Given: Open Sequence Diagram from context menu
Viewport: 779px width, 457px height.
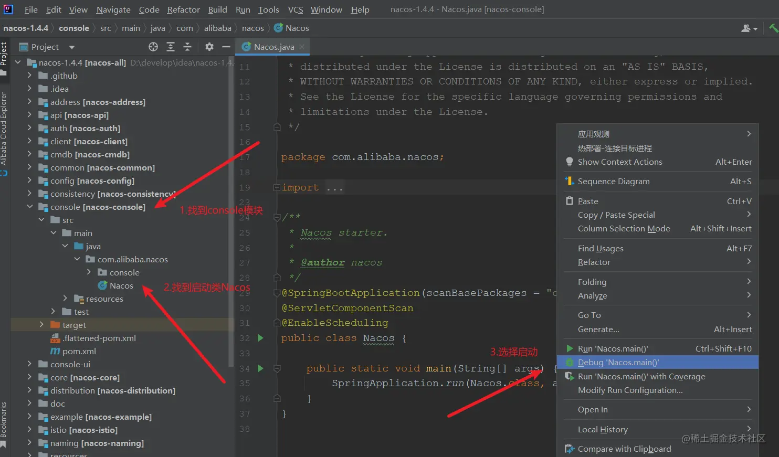Looking at the screenshot, I should click(658, 182).
